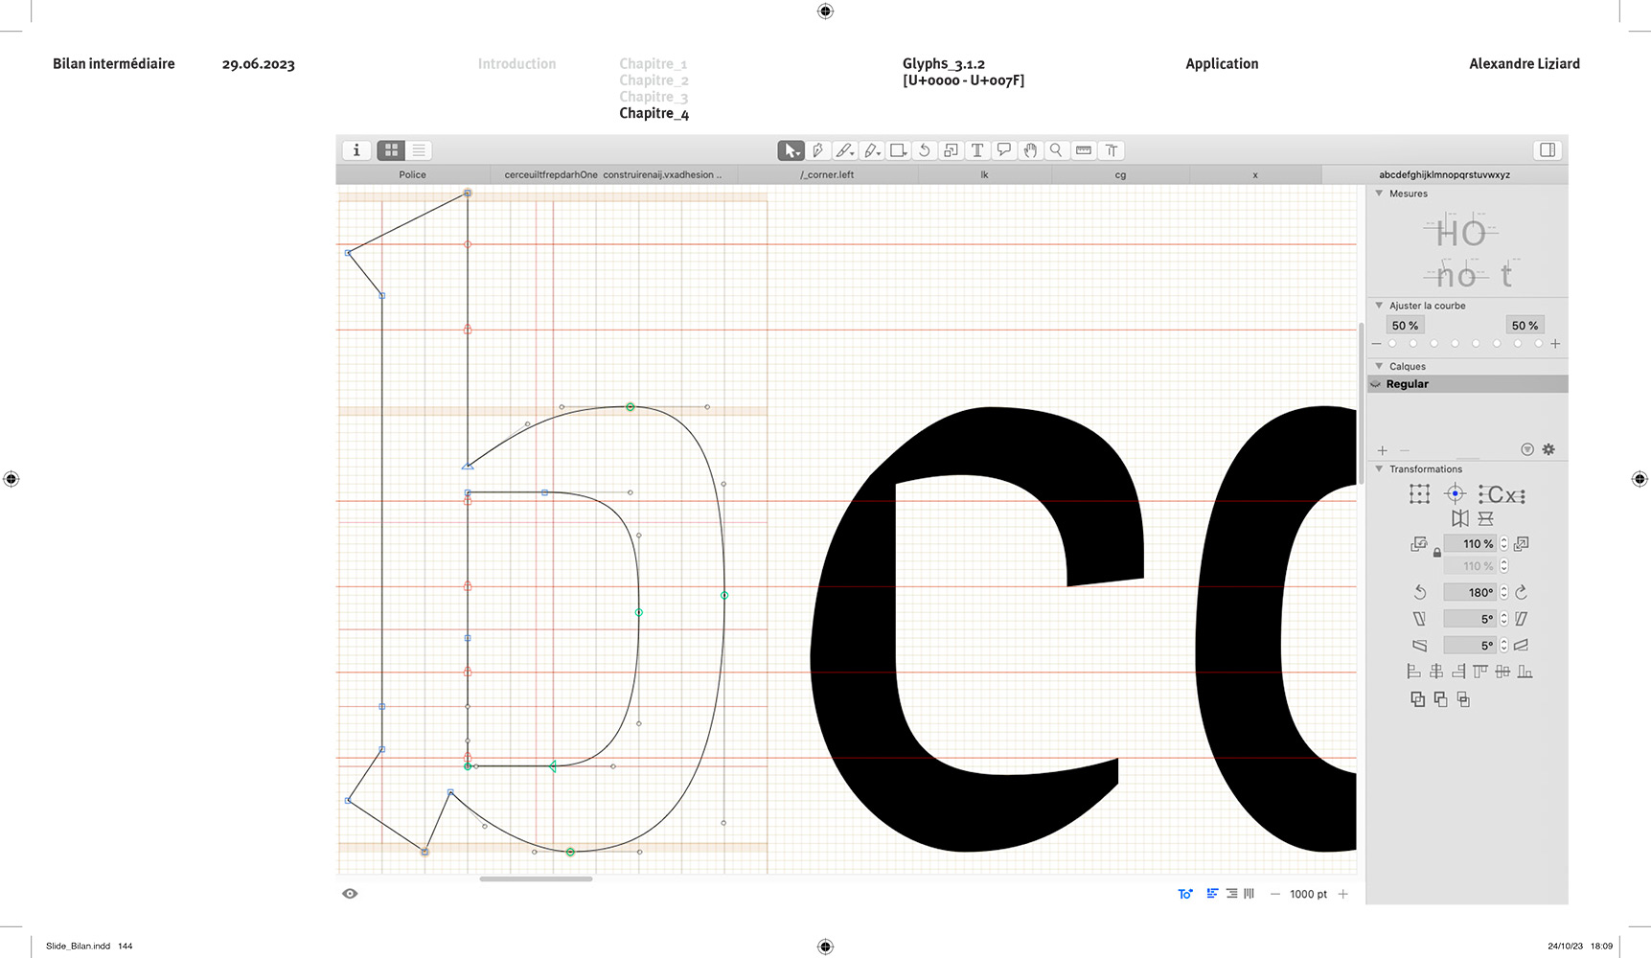Viewport: 1651px width, 958px height.
Task: Select the Draw (pen) tool
Action: (817, 150)
